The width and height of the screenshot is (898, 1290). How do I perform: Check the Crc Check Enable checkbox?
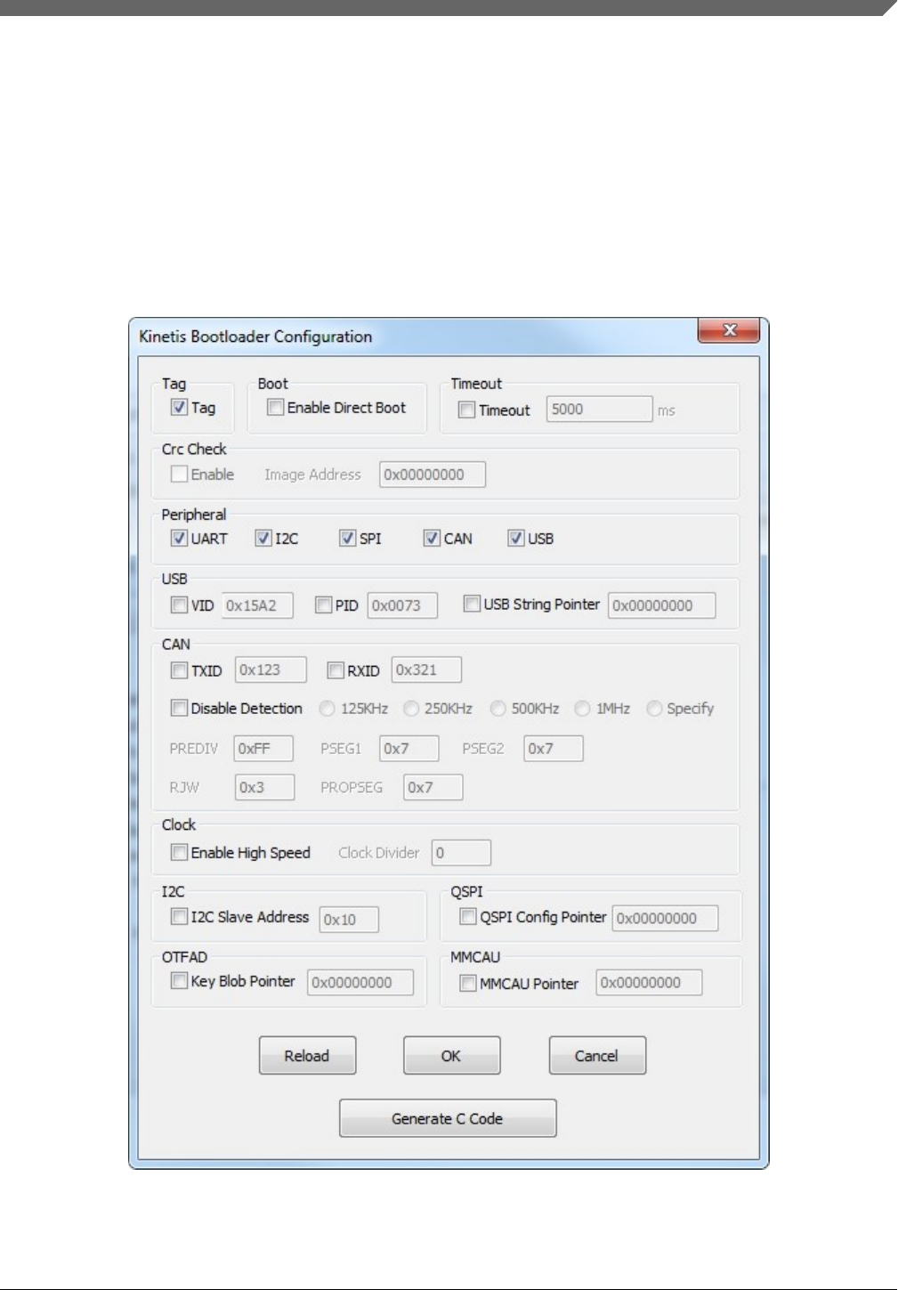(x=179, y=475)
